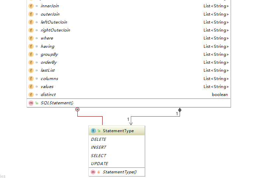Viewport: 261px width, 178px height.
Task: Select the field icon beside distinct
Action: (x=31, y=95)
